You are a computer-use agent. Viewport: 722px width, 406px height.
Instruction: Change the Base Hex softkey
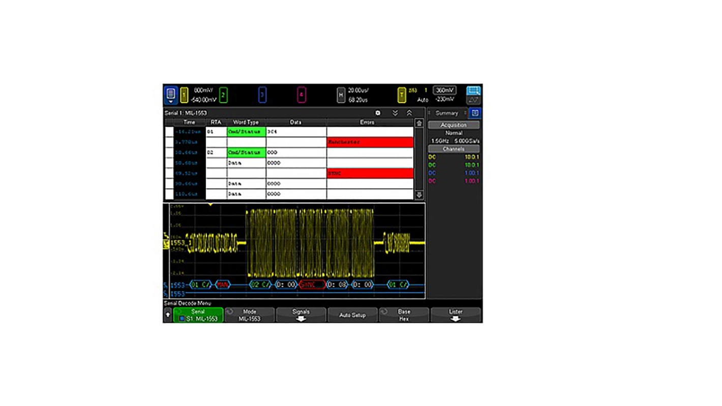click(404, 315)
